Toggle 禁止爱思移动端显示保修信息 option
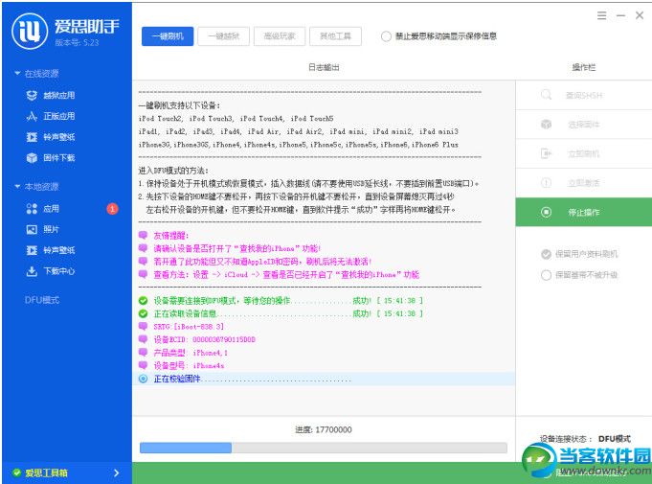 (386, 36)
